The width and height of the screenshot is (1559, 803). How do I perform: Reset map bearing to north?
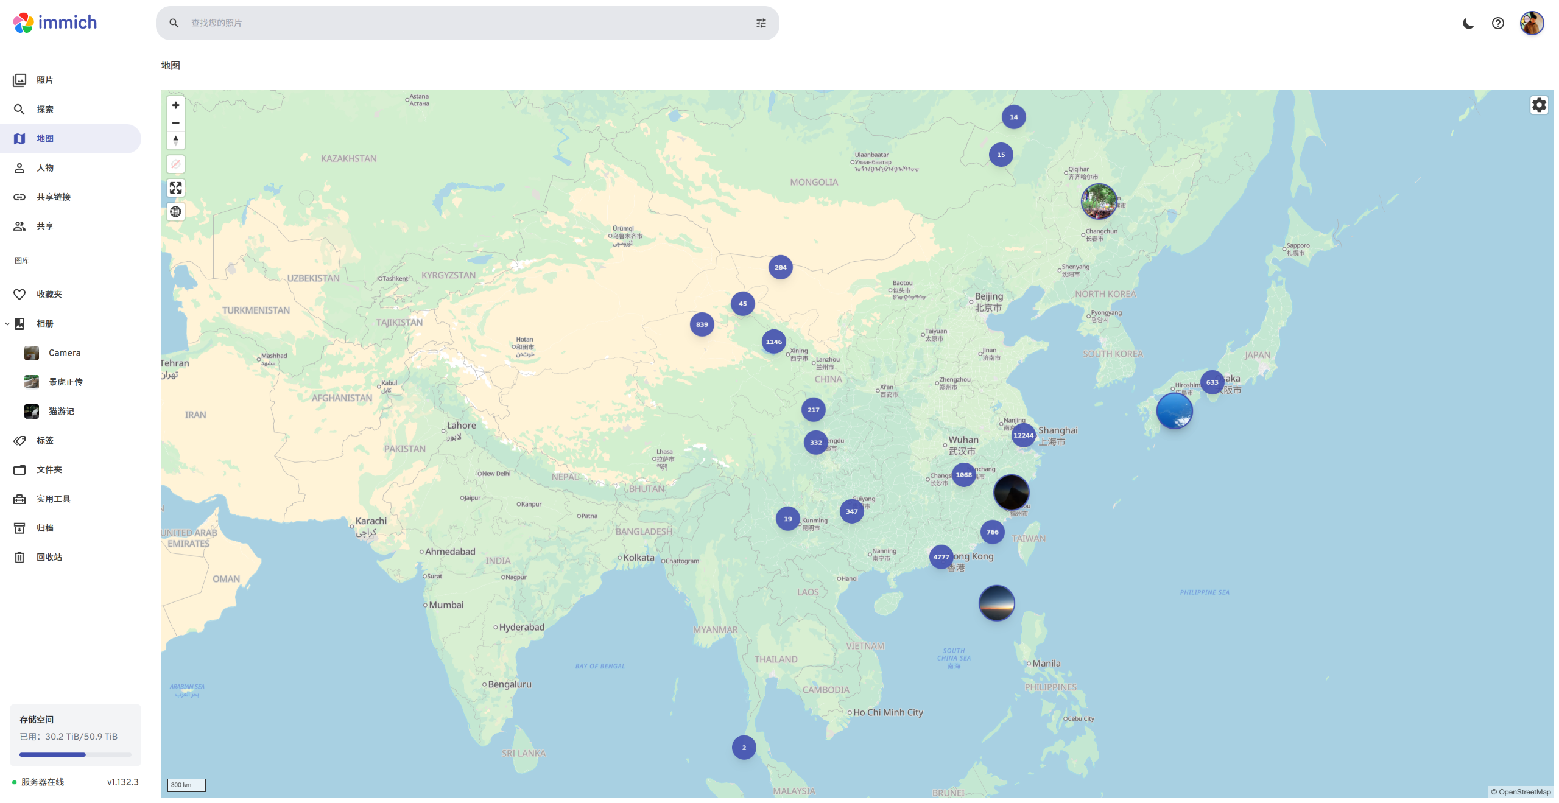click(x=175, y=141)
